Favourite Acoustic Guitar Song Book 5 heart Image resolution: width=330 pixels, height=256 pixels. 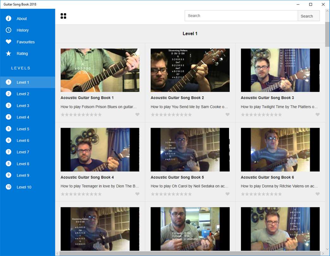[x=227, y=194]
